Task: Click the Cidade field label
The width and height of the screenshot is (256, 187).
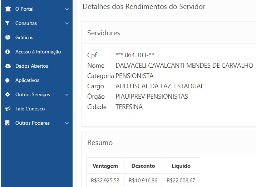Action: (x=97, y=107)
